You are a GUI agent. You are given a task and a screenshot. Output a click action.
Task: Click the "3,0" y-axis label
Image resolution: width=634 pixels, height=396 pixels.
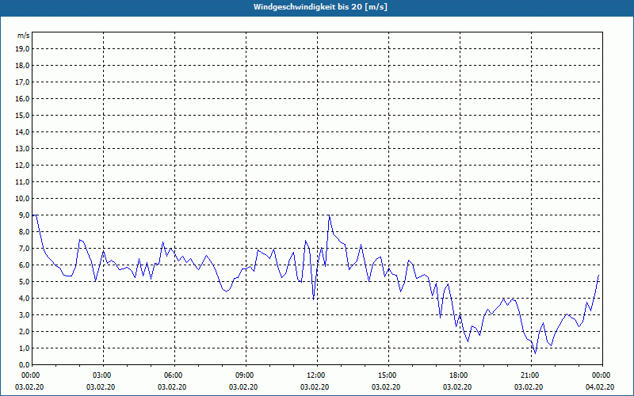pos(24,314)
